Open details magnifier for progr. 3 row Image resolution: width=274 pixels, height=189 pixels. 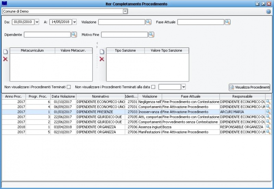[268, 117]
